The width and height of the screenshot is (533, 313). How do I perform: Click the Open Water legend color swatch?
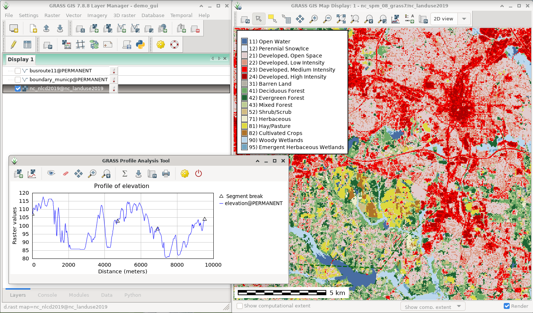coord(244,42)
